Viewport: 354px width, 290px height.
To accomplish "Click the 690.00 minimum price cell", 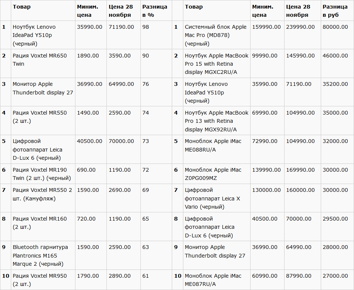I will 91,174.
